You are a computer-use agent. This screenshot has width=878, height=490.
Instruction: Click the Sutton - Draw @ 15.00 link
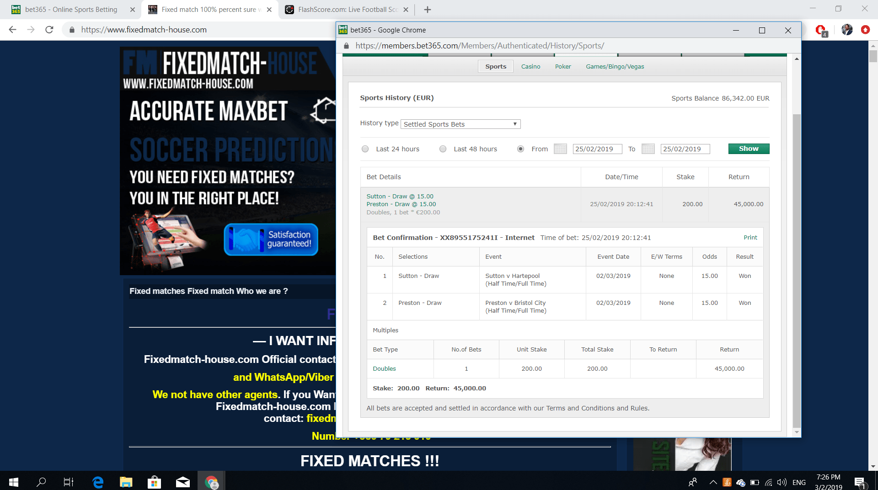point(400,197)
